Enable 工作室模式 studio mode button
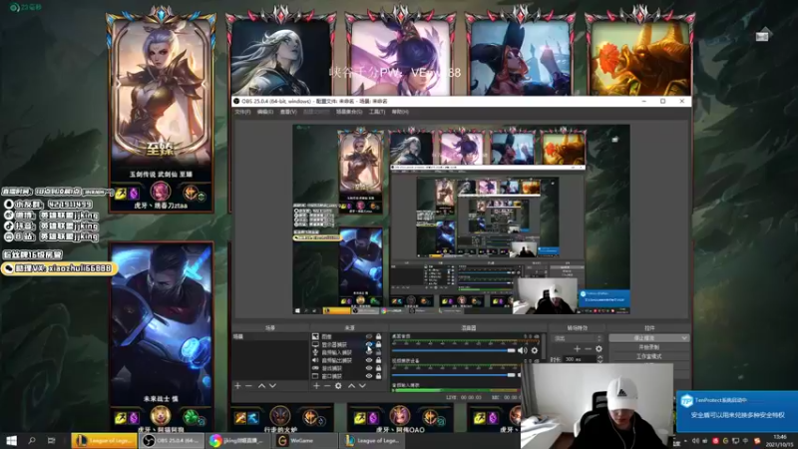 coord(649,356)
